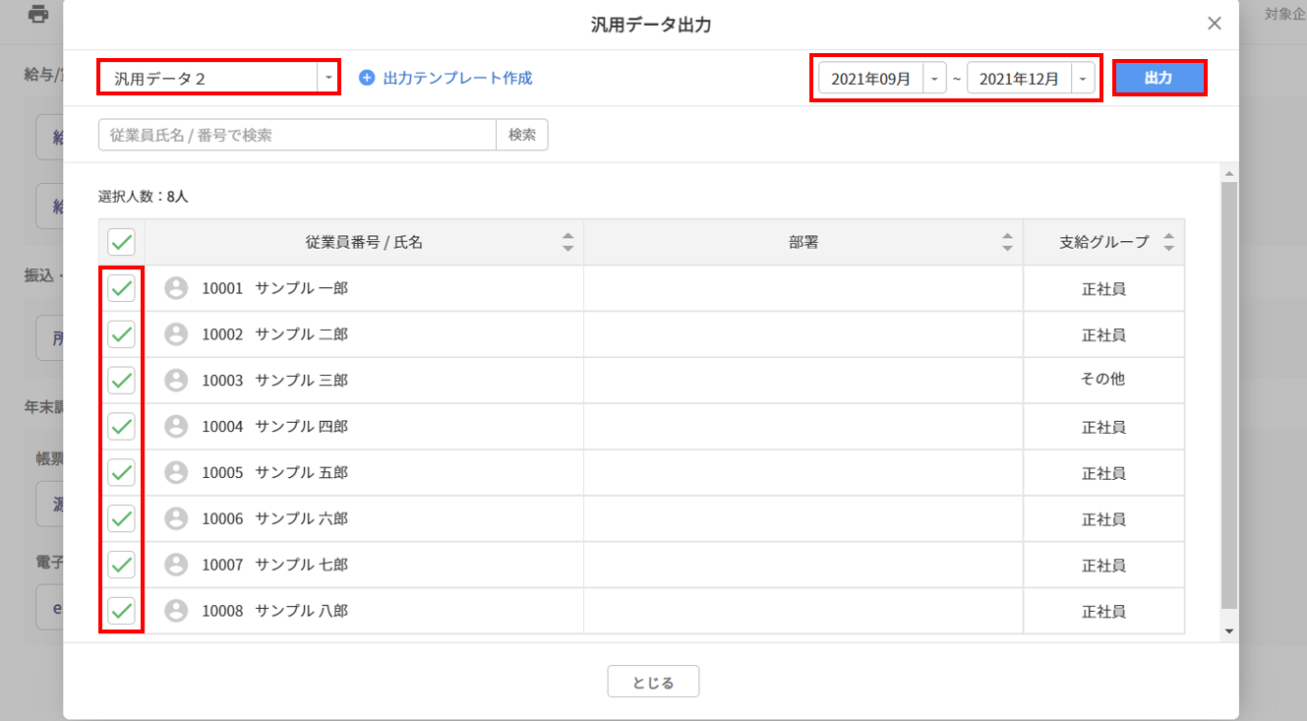The image size is (1307, 721).
Task: Toggle the select-all checkbox in table header
Action: point(121,242)
